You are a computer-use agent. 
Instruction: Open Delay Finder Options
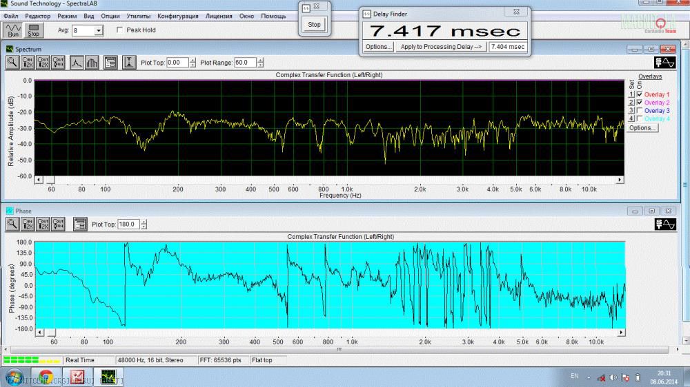click(378, 47)
